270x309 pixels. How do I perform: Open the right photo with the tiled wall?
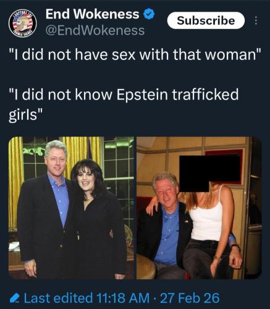pos(199,208)
